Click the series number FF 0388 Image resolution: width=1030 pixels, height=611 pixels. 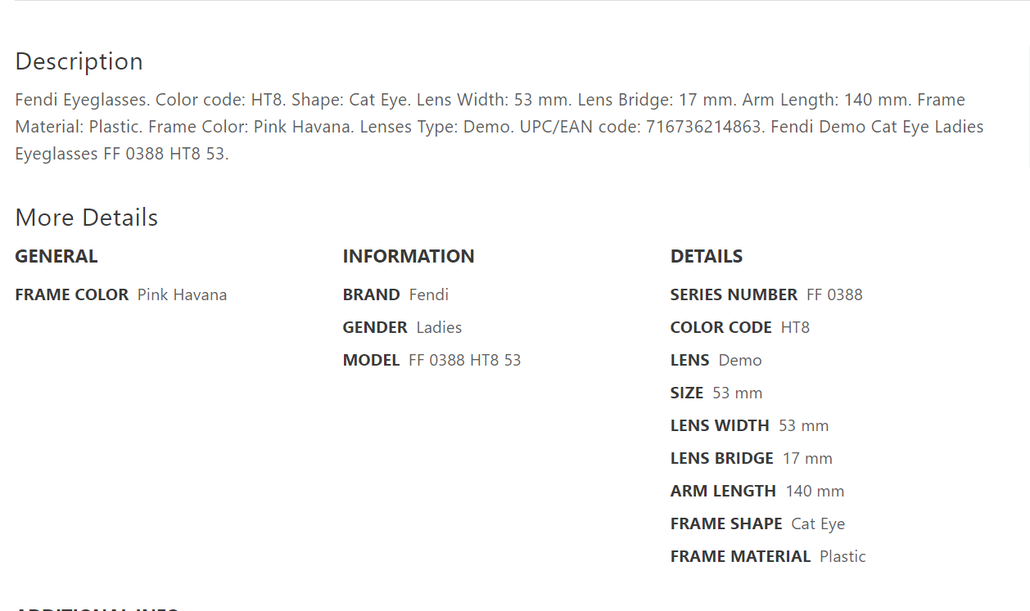point(833,294)
